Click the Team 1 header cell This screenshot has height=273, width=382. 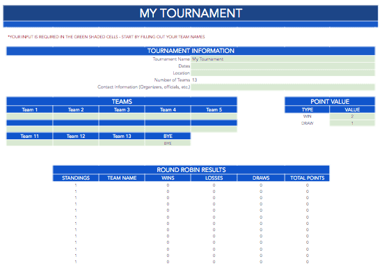click(x=29, y=110)
